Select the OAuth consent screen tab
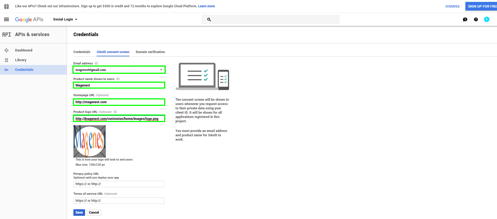Screen dimensions: 497x219 (x=113, y=52)
